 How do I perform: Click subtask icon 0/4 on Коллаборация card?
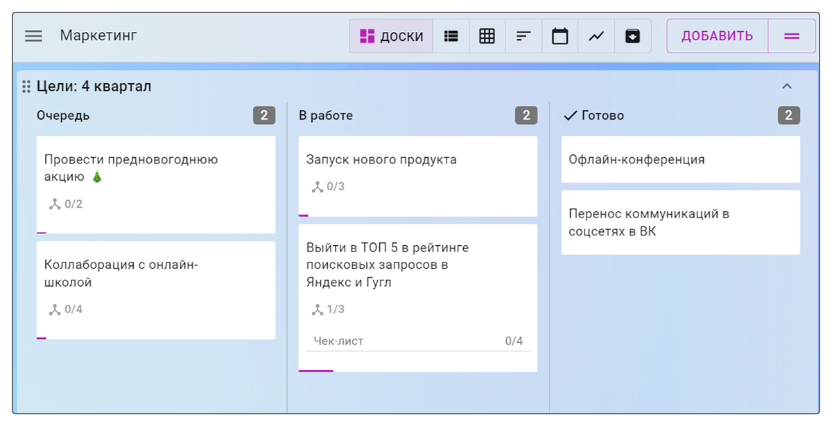[x=55, y=310]
